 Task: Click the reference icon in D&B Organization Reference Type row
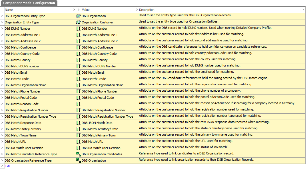pos(79,160)
